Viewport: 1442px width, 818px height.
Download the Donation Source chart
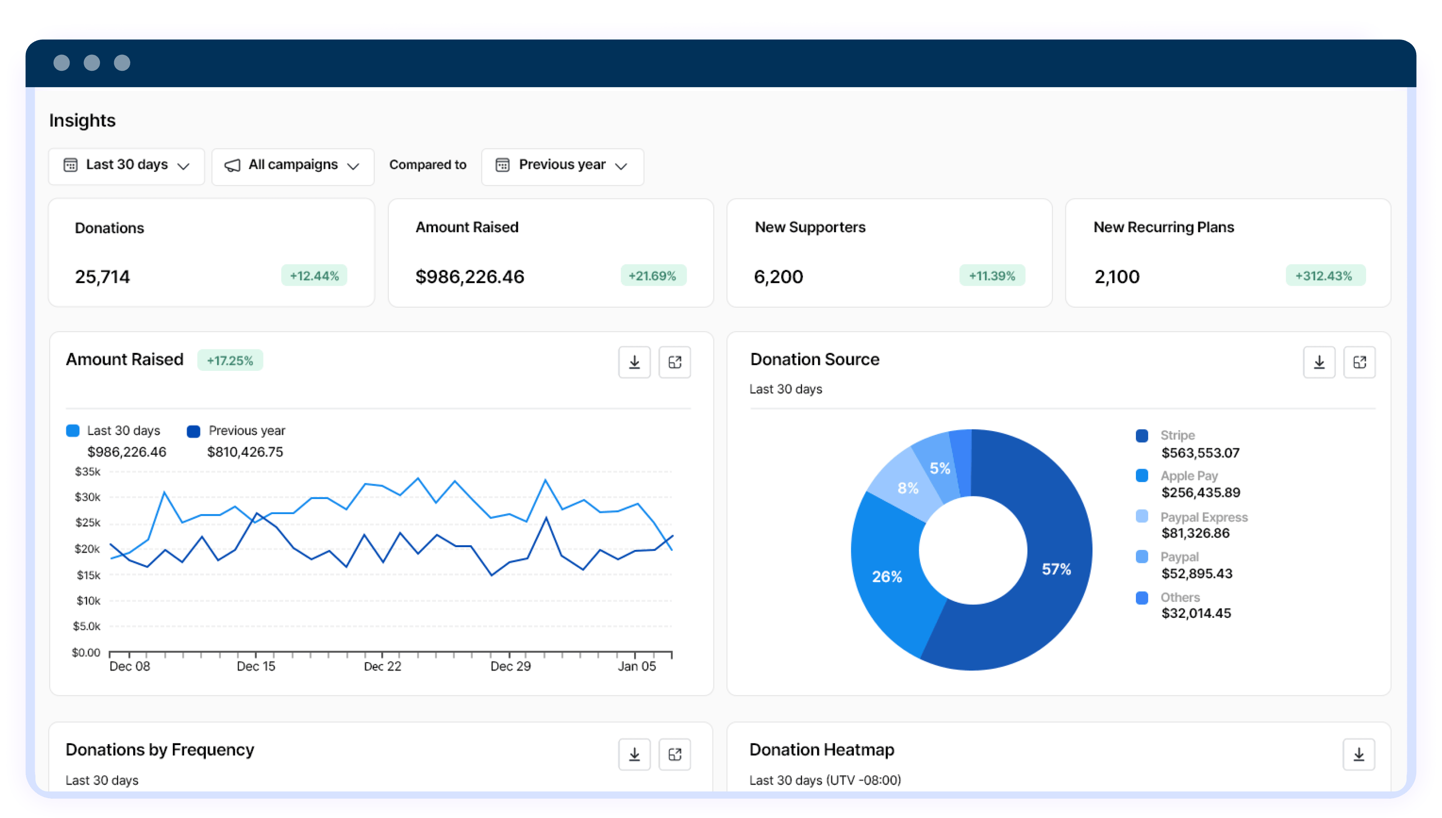pyautogui.click(x=1319, y=362)
